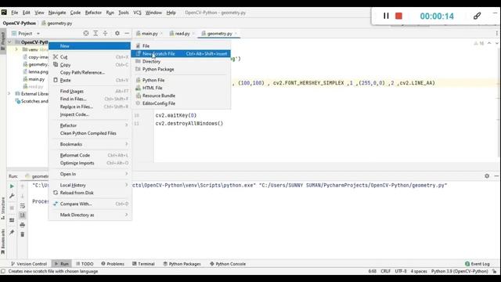
Task: Expand the Refactor submenu in context menu
Action: tap(90, 125)
